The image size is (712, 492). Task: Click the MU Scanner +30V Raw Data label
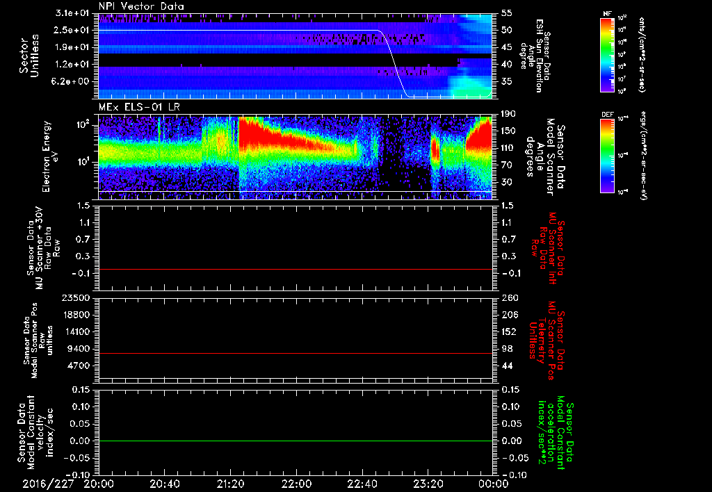click(x=43, y=248)
